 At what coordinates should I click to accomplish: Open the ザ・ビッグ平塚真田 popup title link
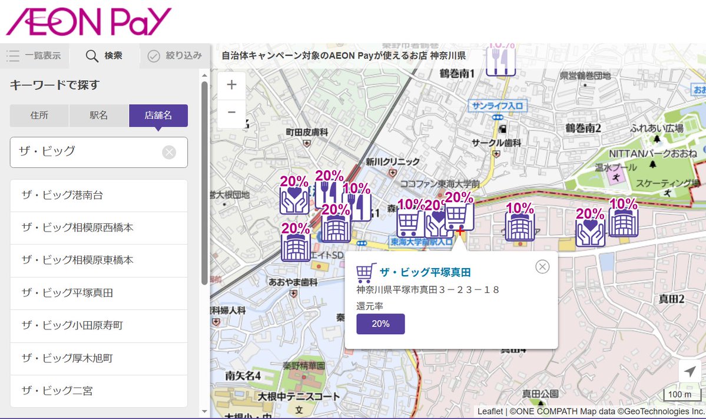[426, 272]
